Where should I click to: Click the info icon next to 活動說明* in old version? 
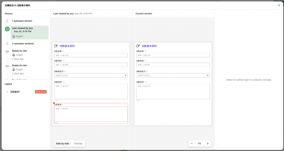(x=64, y=82)
